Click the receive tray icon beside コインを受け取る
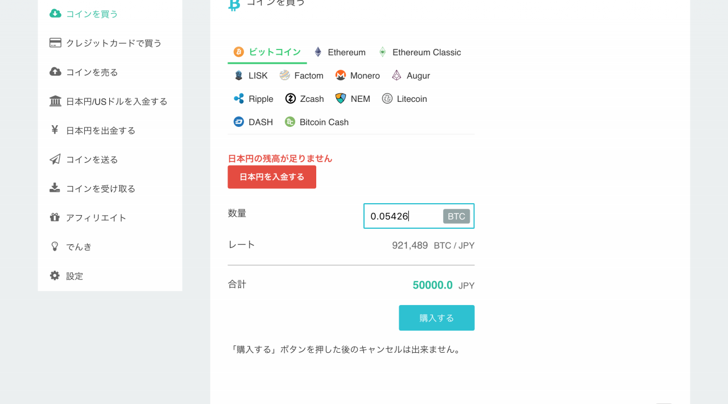This screenshot has height=404, width=728. click(x=55, y=188)
